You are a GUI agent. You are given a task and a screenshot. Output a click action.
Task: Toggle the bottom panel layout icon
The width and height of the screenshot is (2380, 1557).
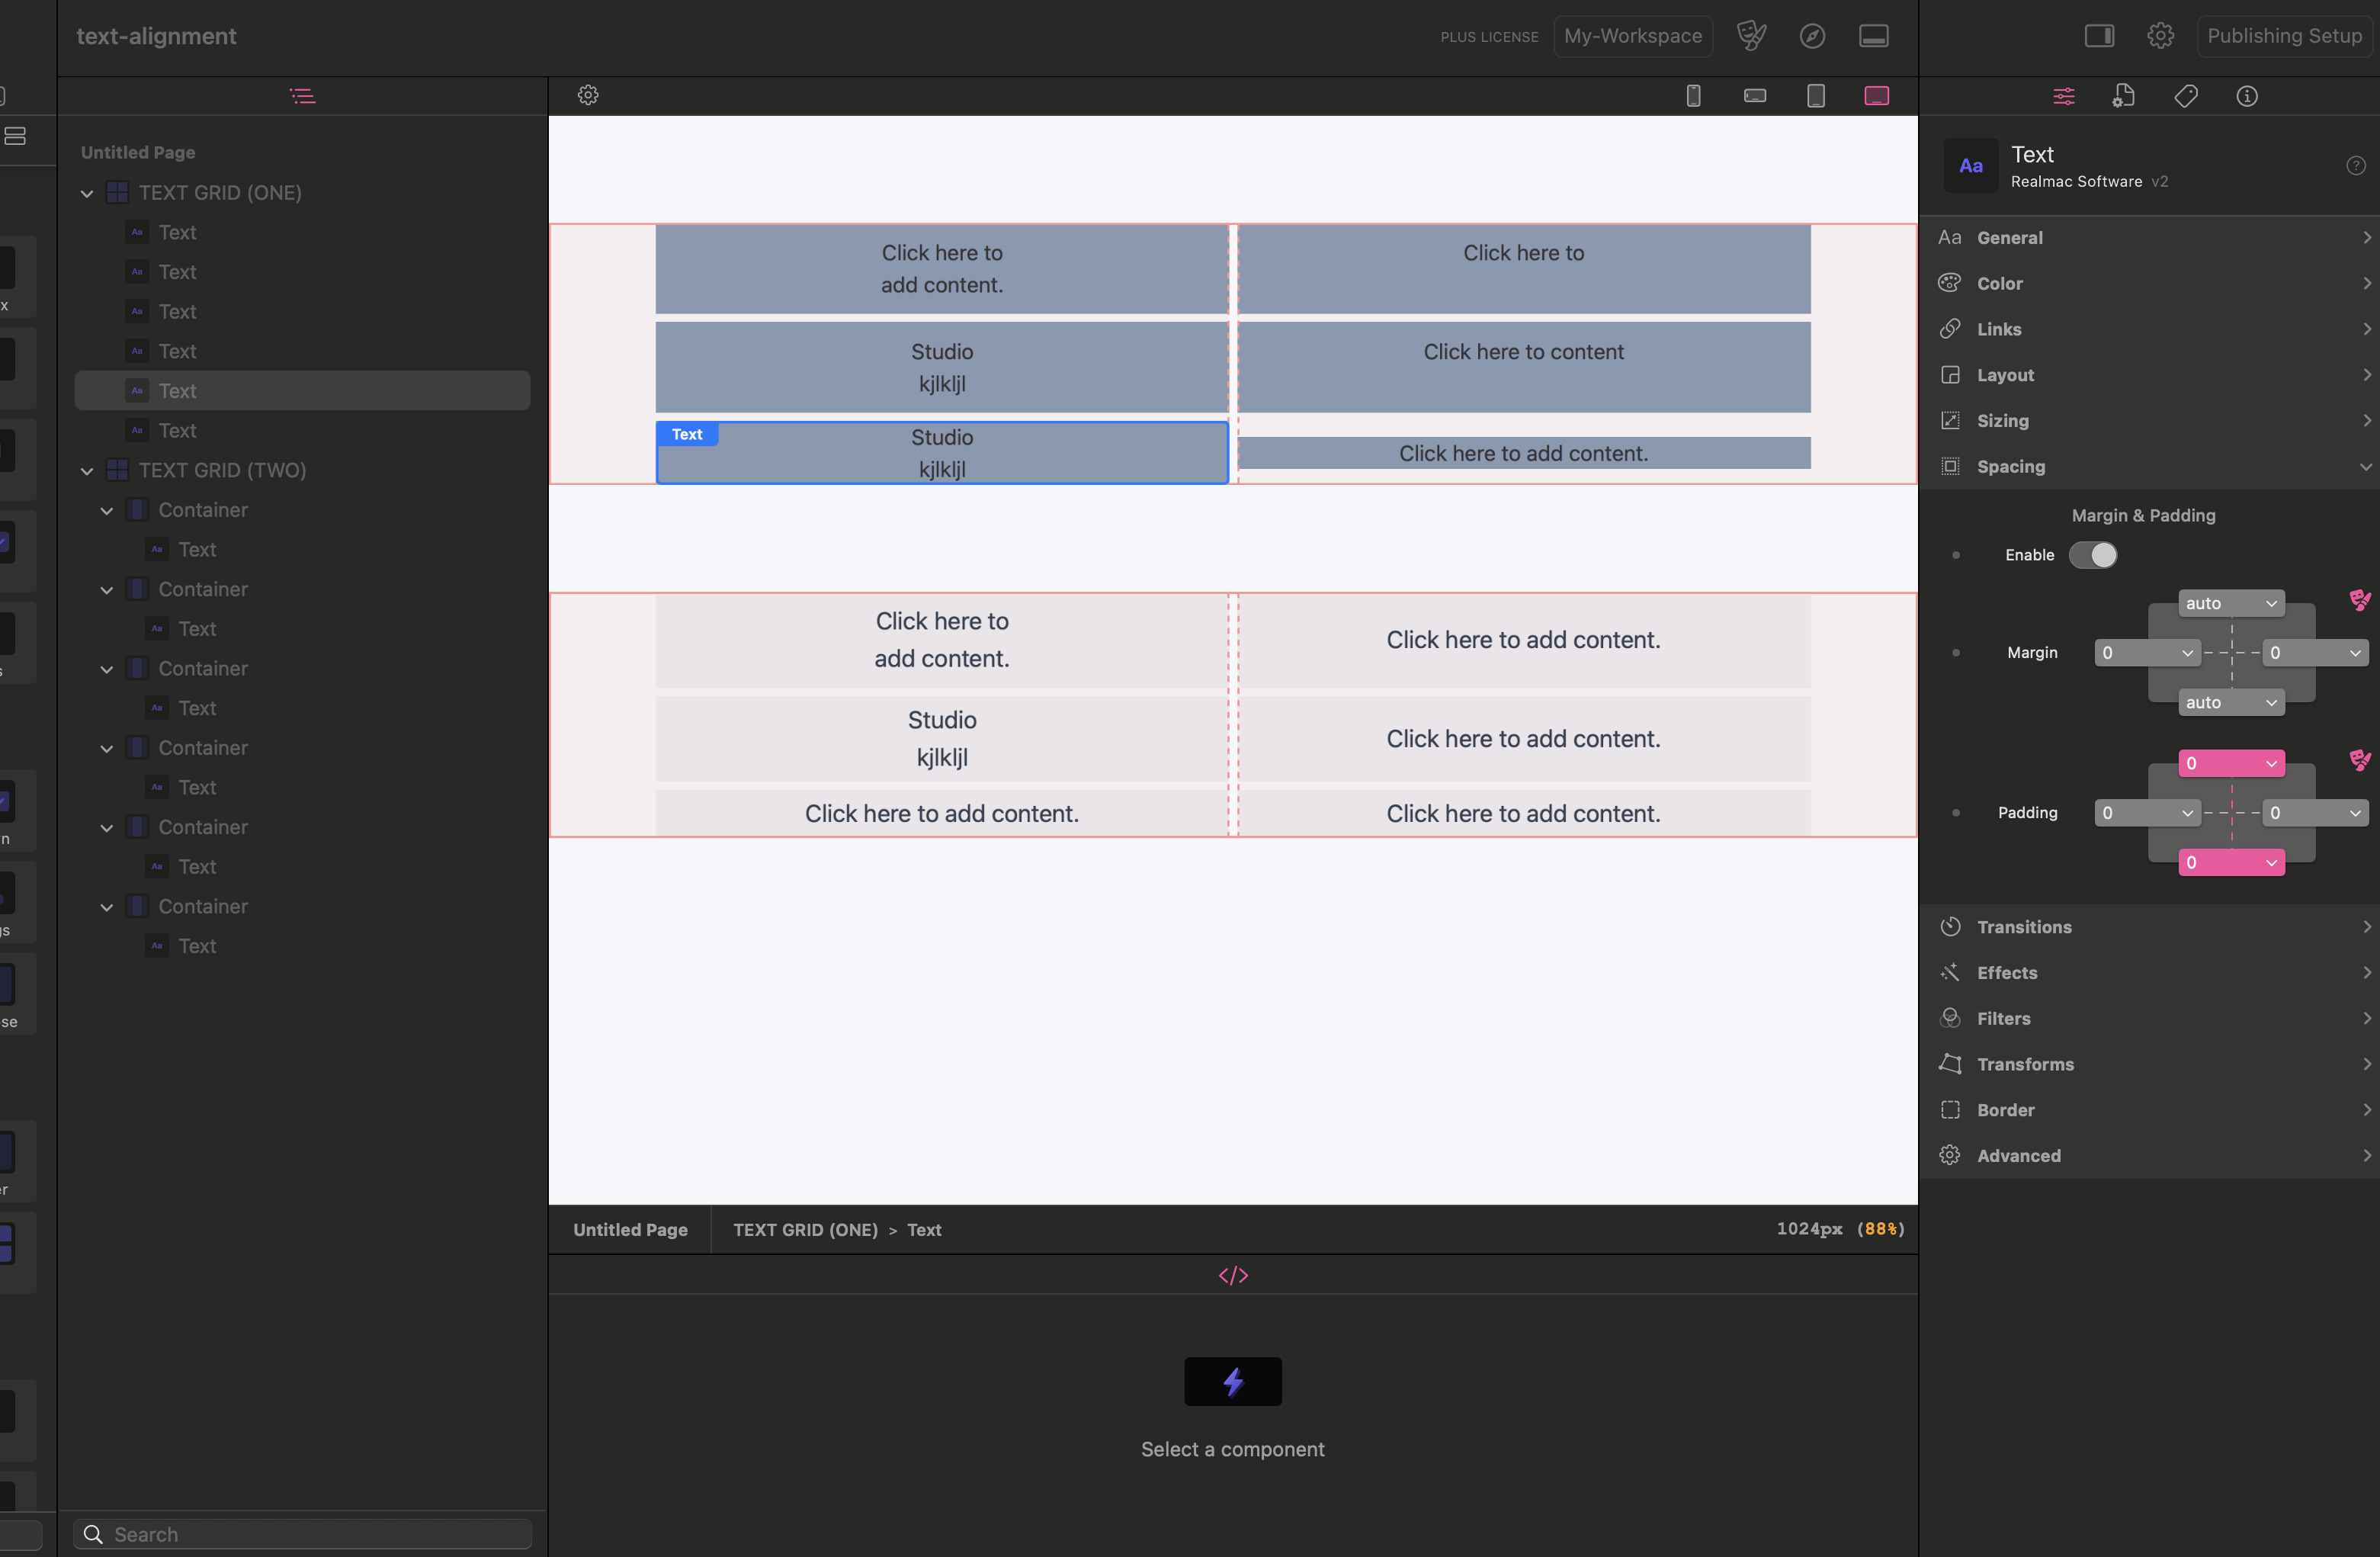click(x=1874, y=36)
